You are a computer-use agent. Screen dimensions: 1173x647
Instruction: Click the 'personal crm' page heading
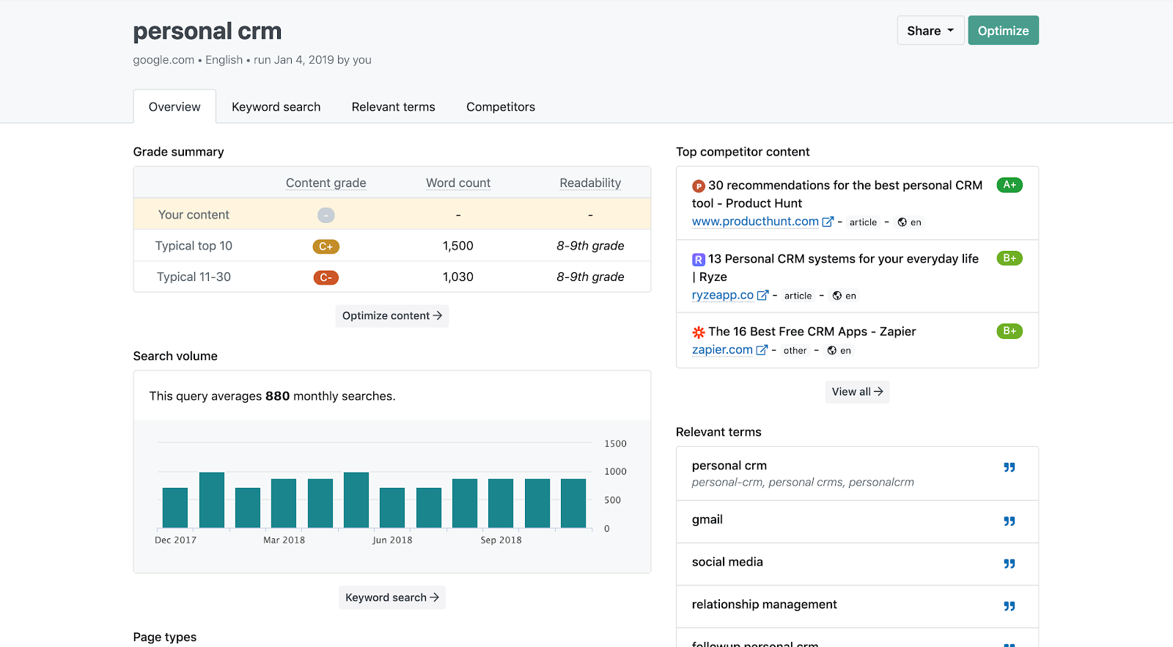click(207, 32)
